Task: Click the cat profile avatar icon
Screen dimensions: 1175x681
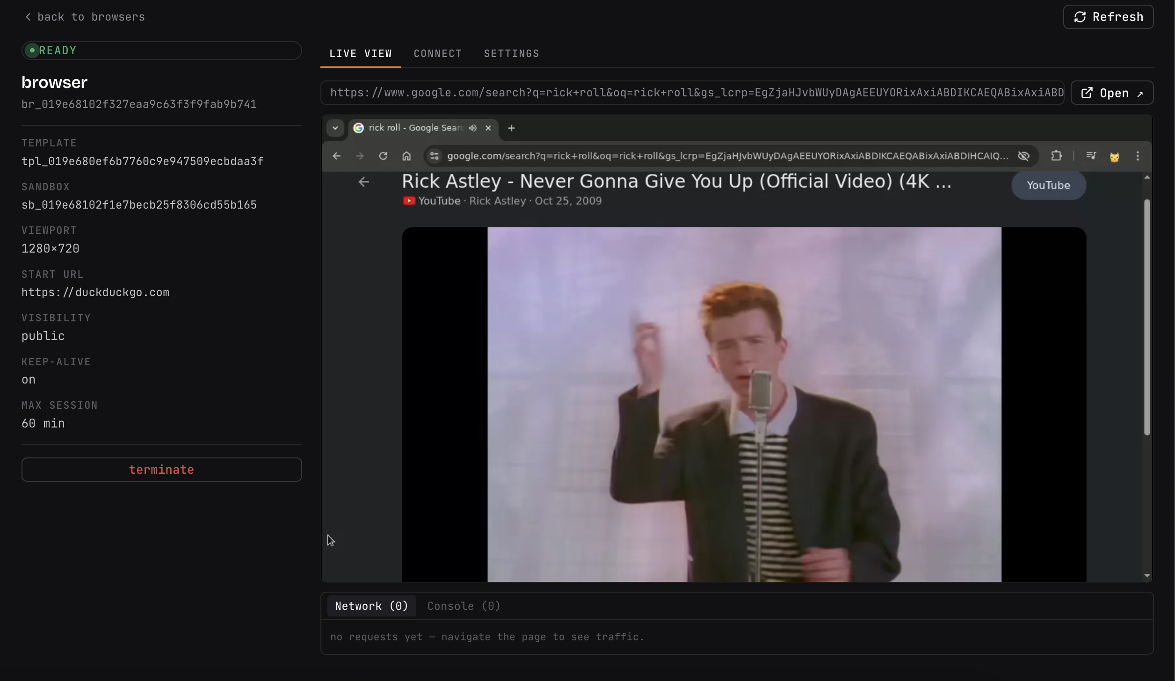Action: pos(1114,157)
